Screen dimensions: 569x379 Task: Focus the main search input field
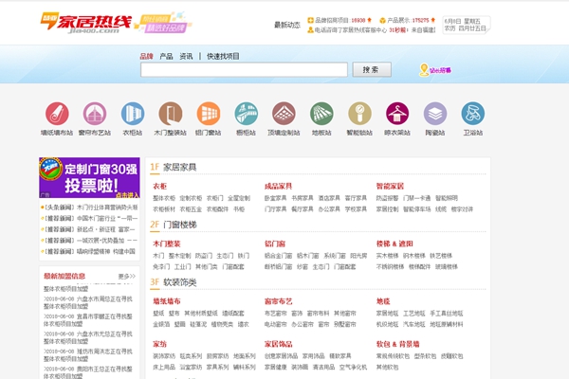click(x=245, y=69)
